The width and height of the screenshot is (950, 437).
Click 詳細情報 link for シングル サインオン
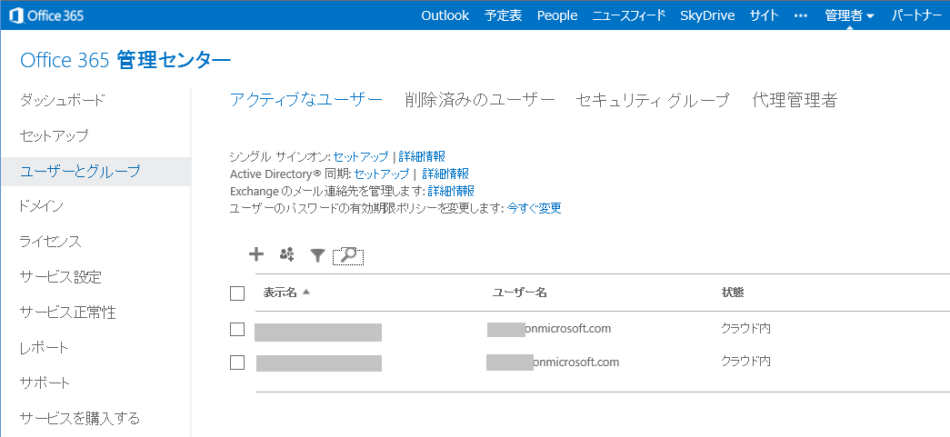422,157
